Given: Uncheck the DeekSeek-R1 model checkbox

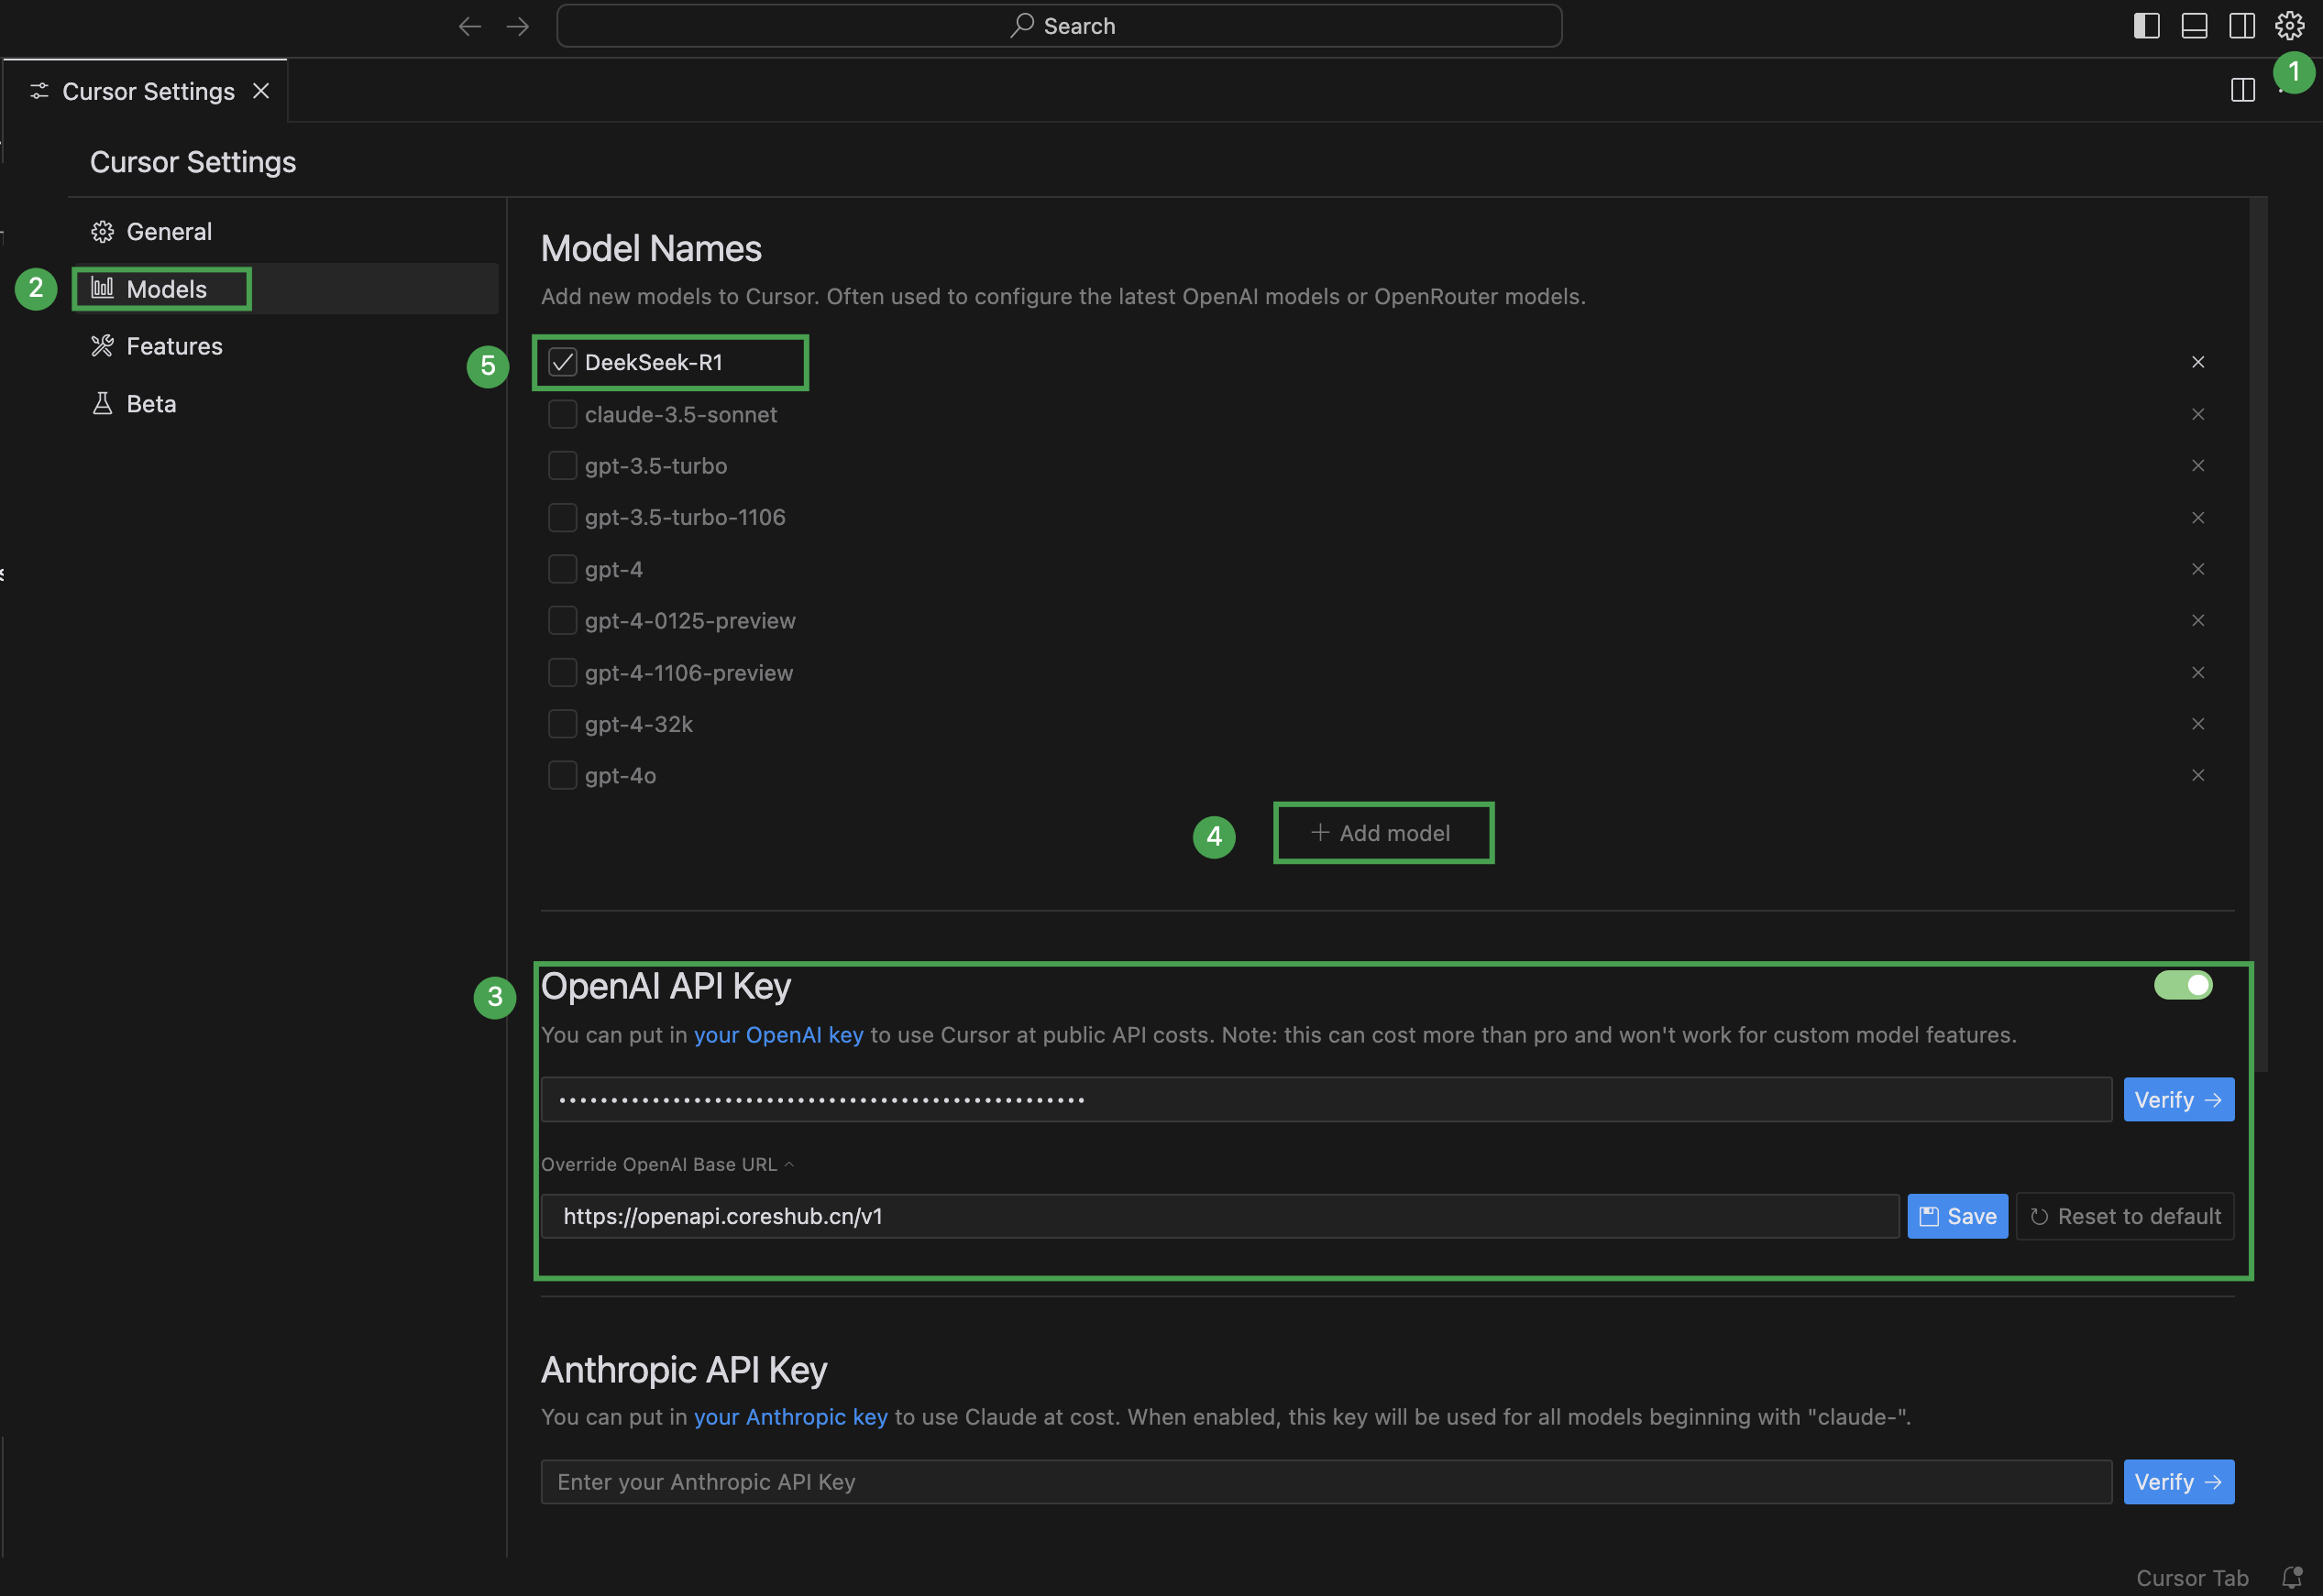Looking at the screenshot, I should [562, 362].
